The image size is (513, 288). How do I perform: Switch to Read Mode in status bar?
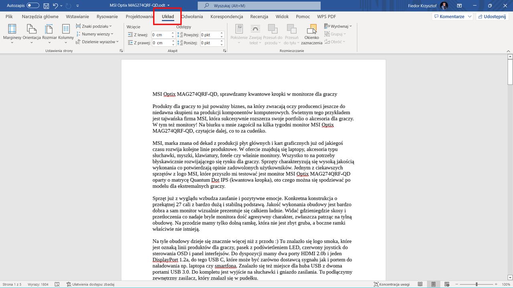[420, 283]
